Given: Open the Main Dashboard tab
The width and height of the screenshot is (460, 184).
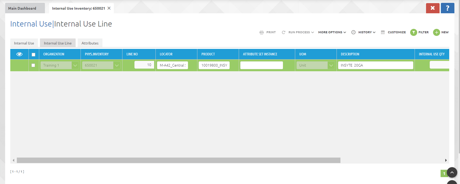Looking at the screenshot, I should pos(22,8).
